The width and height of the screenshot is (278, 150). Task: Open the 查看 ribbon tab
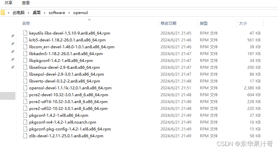tap(26, 3)
